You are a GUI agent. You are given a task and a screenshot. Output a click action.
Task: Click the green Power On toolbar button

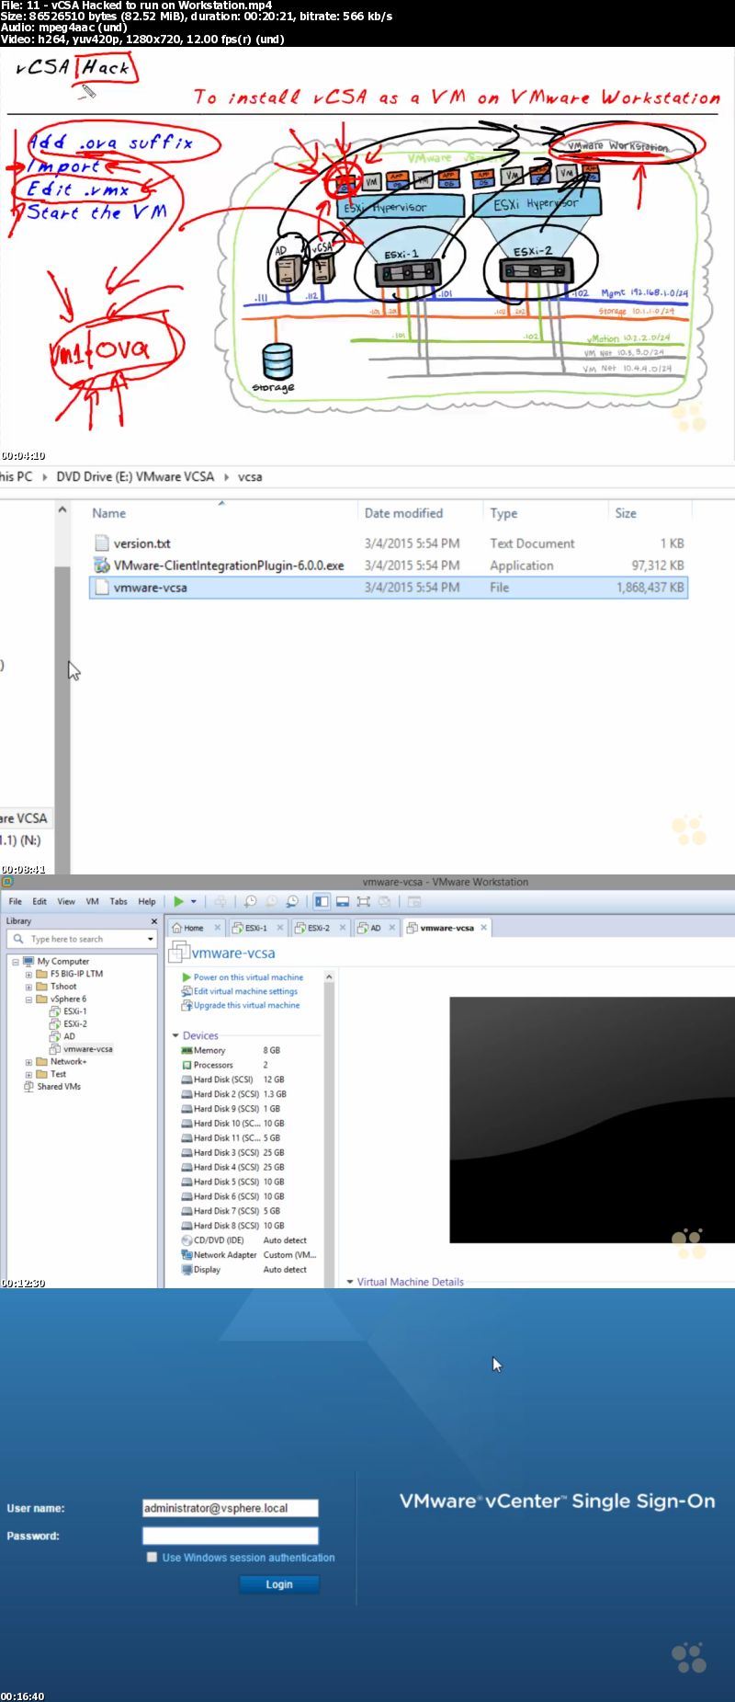click(179, 901)
